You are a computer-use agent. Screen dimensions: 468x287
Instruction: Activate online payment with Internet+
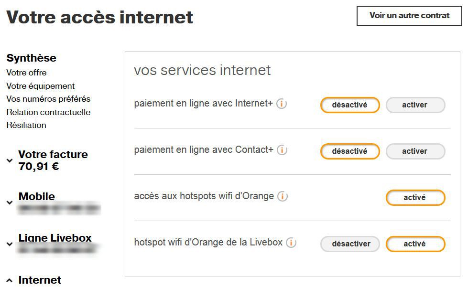[x=415, y=105]
